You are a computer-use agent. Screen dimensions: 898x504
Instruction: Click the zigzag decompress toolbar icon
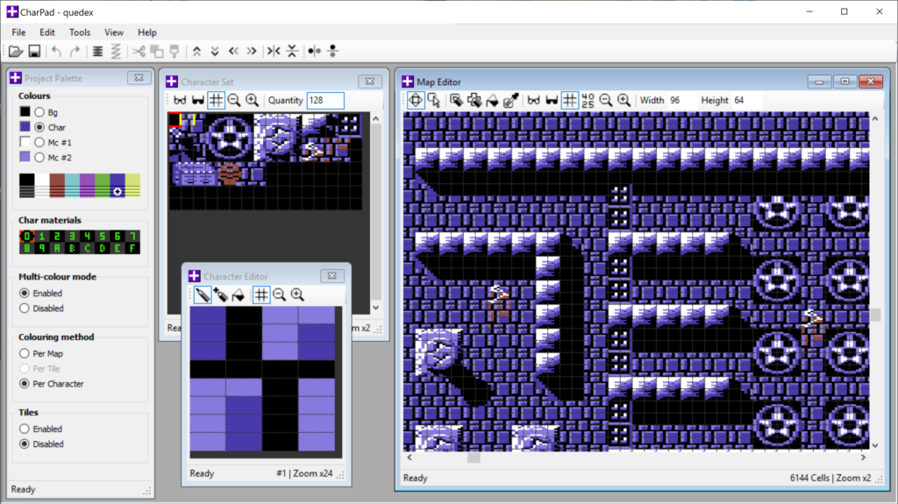116,52
